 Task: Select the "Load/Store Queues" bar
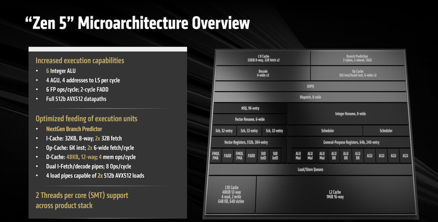point(311,169)
